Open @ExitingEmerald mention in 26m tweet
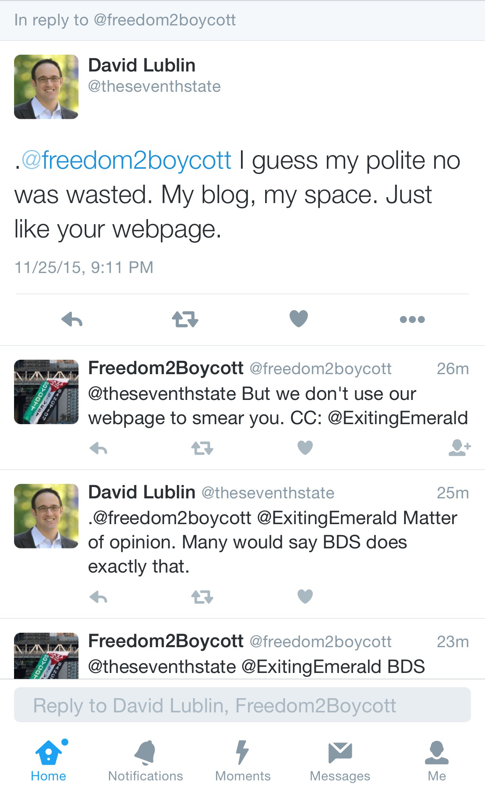The image size is (485, 787). tap(398, 418)
